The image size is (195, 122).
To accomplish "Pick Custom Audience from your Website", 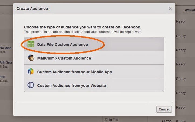I will pos(94,85).
